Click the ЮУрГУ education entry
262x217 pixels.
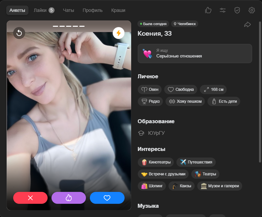[156, 133]
